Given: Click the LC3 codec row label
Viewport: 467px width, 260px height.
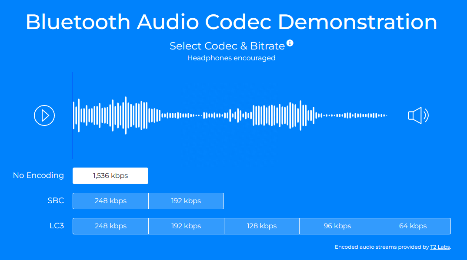Looking at the screenshot, I should click(x=57, y=226).
